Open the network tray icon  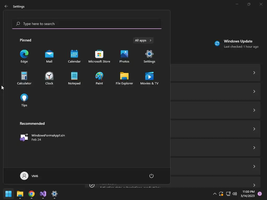(x=228, y=193)
